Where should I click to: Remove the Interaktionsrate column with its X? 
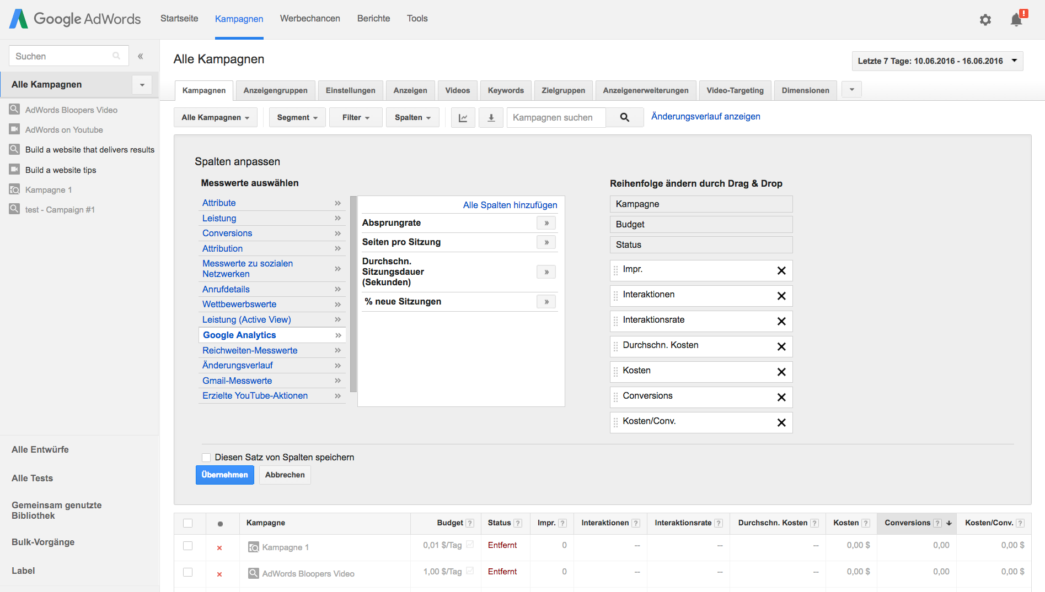click(781, 321)
